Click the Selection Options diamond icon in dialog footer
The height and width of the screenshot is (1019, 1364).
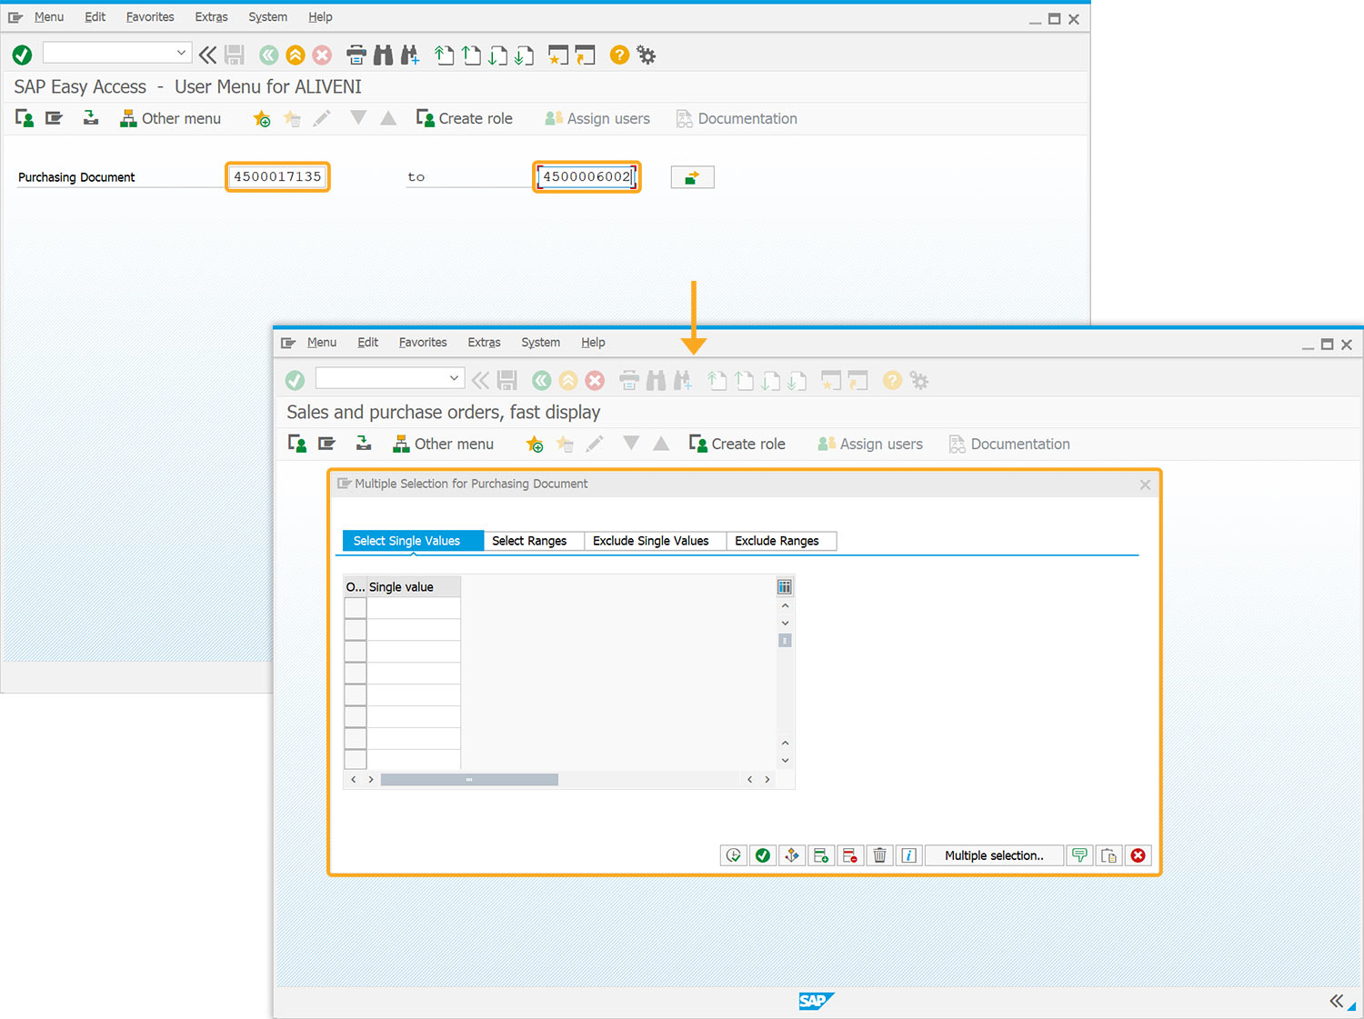point(792,855)
